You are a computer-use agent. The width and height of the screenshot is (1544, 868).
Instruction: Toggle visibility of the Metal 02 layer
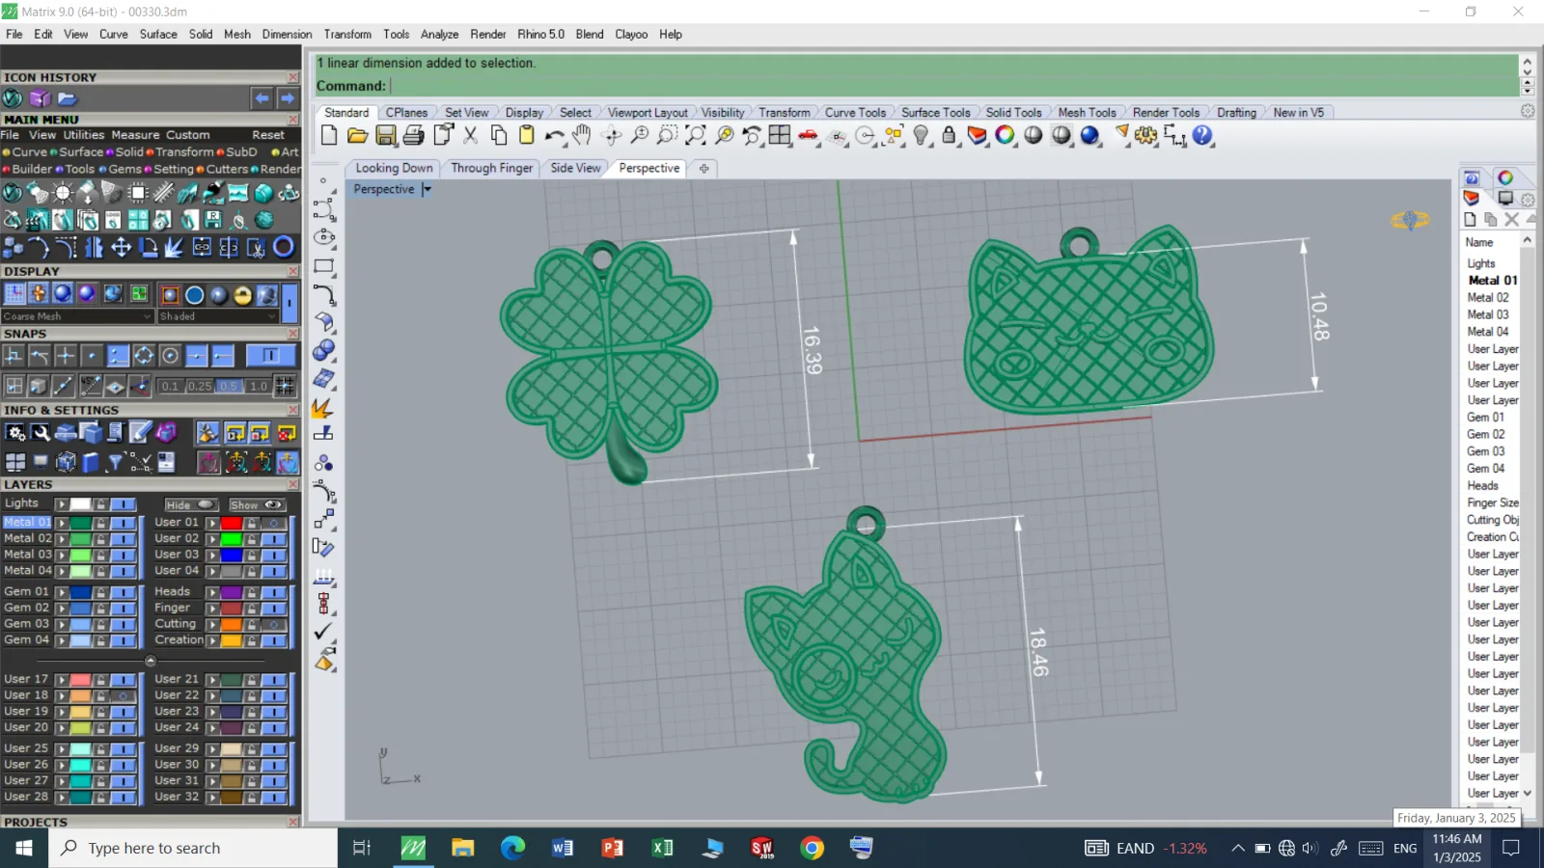coord(124,539)
